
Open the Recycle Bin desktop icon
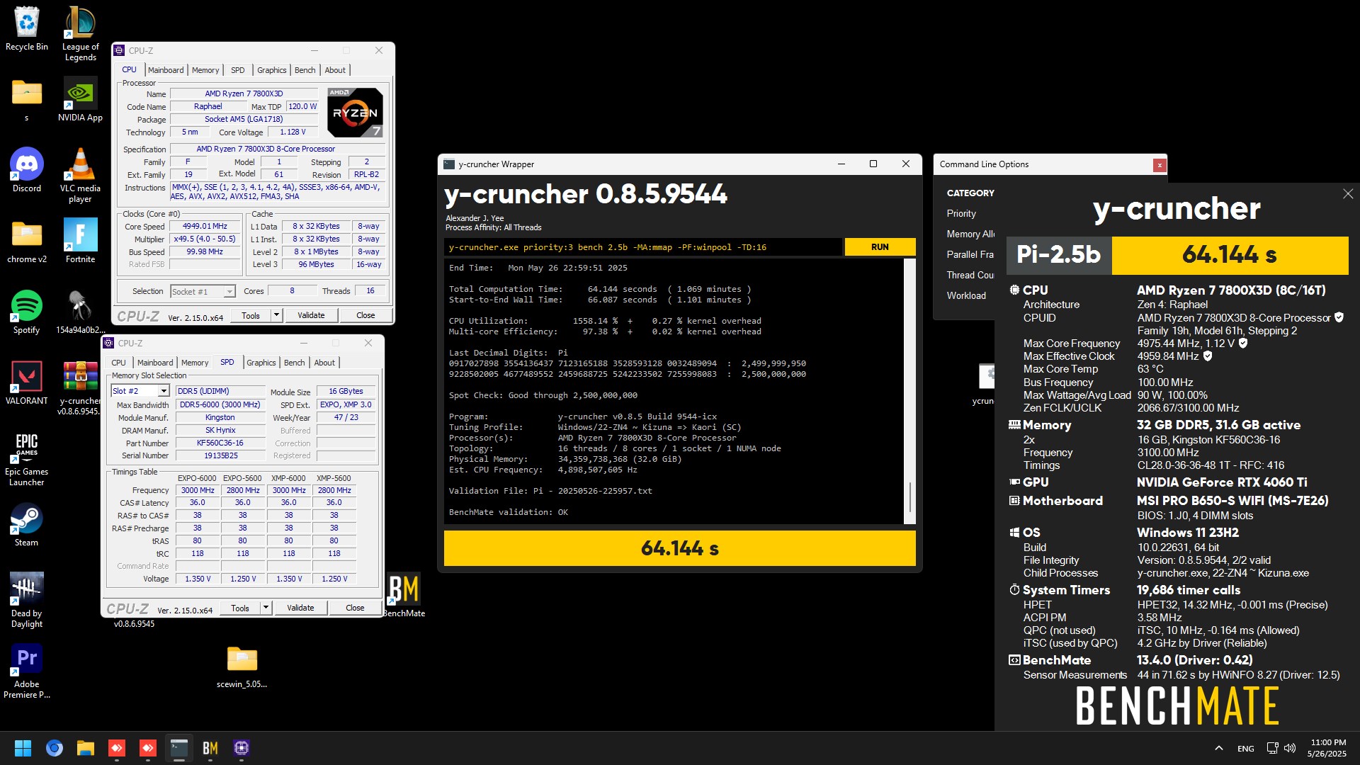(x=27, y=28)
